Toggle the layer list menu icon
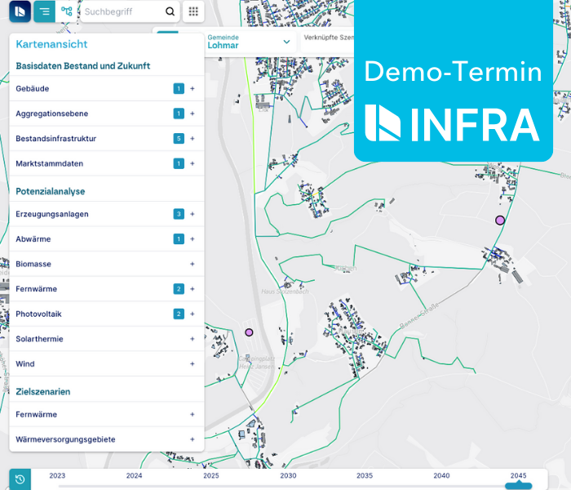The image size is (571, 490). [x=44, y=11]
